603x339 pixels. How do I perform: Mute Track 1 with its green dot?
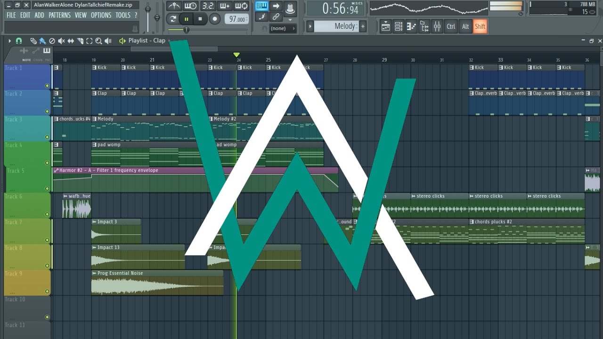coord(47,86)
